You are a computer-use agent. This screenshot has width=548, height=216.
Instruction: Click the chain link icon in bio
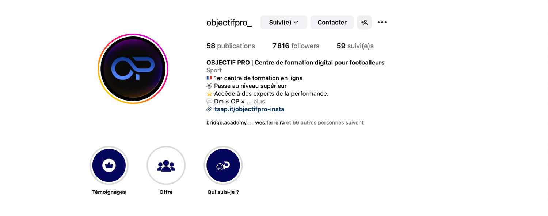click(209, 109)
